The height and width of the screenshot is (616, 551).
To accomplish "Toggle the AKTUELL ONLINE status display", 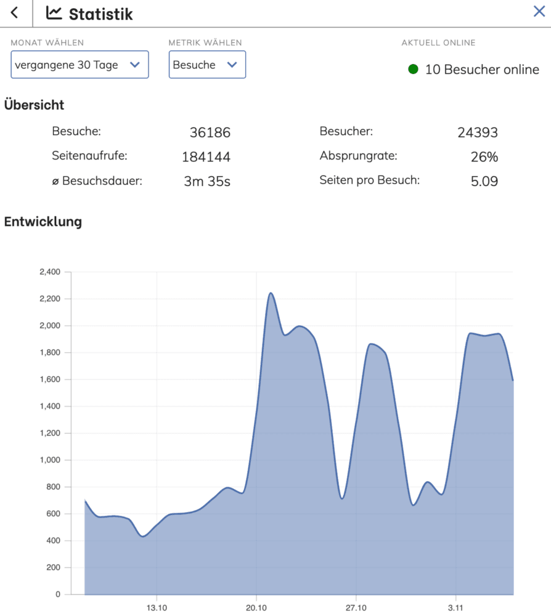I will click(x=438, y=43).
